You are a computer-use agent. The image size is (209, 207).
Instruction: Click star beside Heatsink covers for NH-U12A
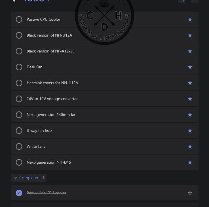190,83
